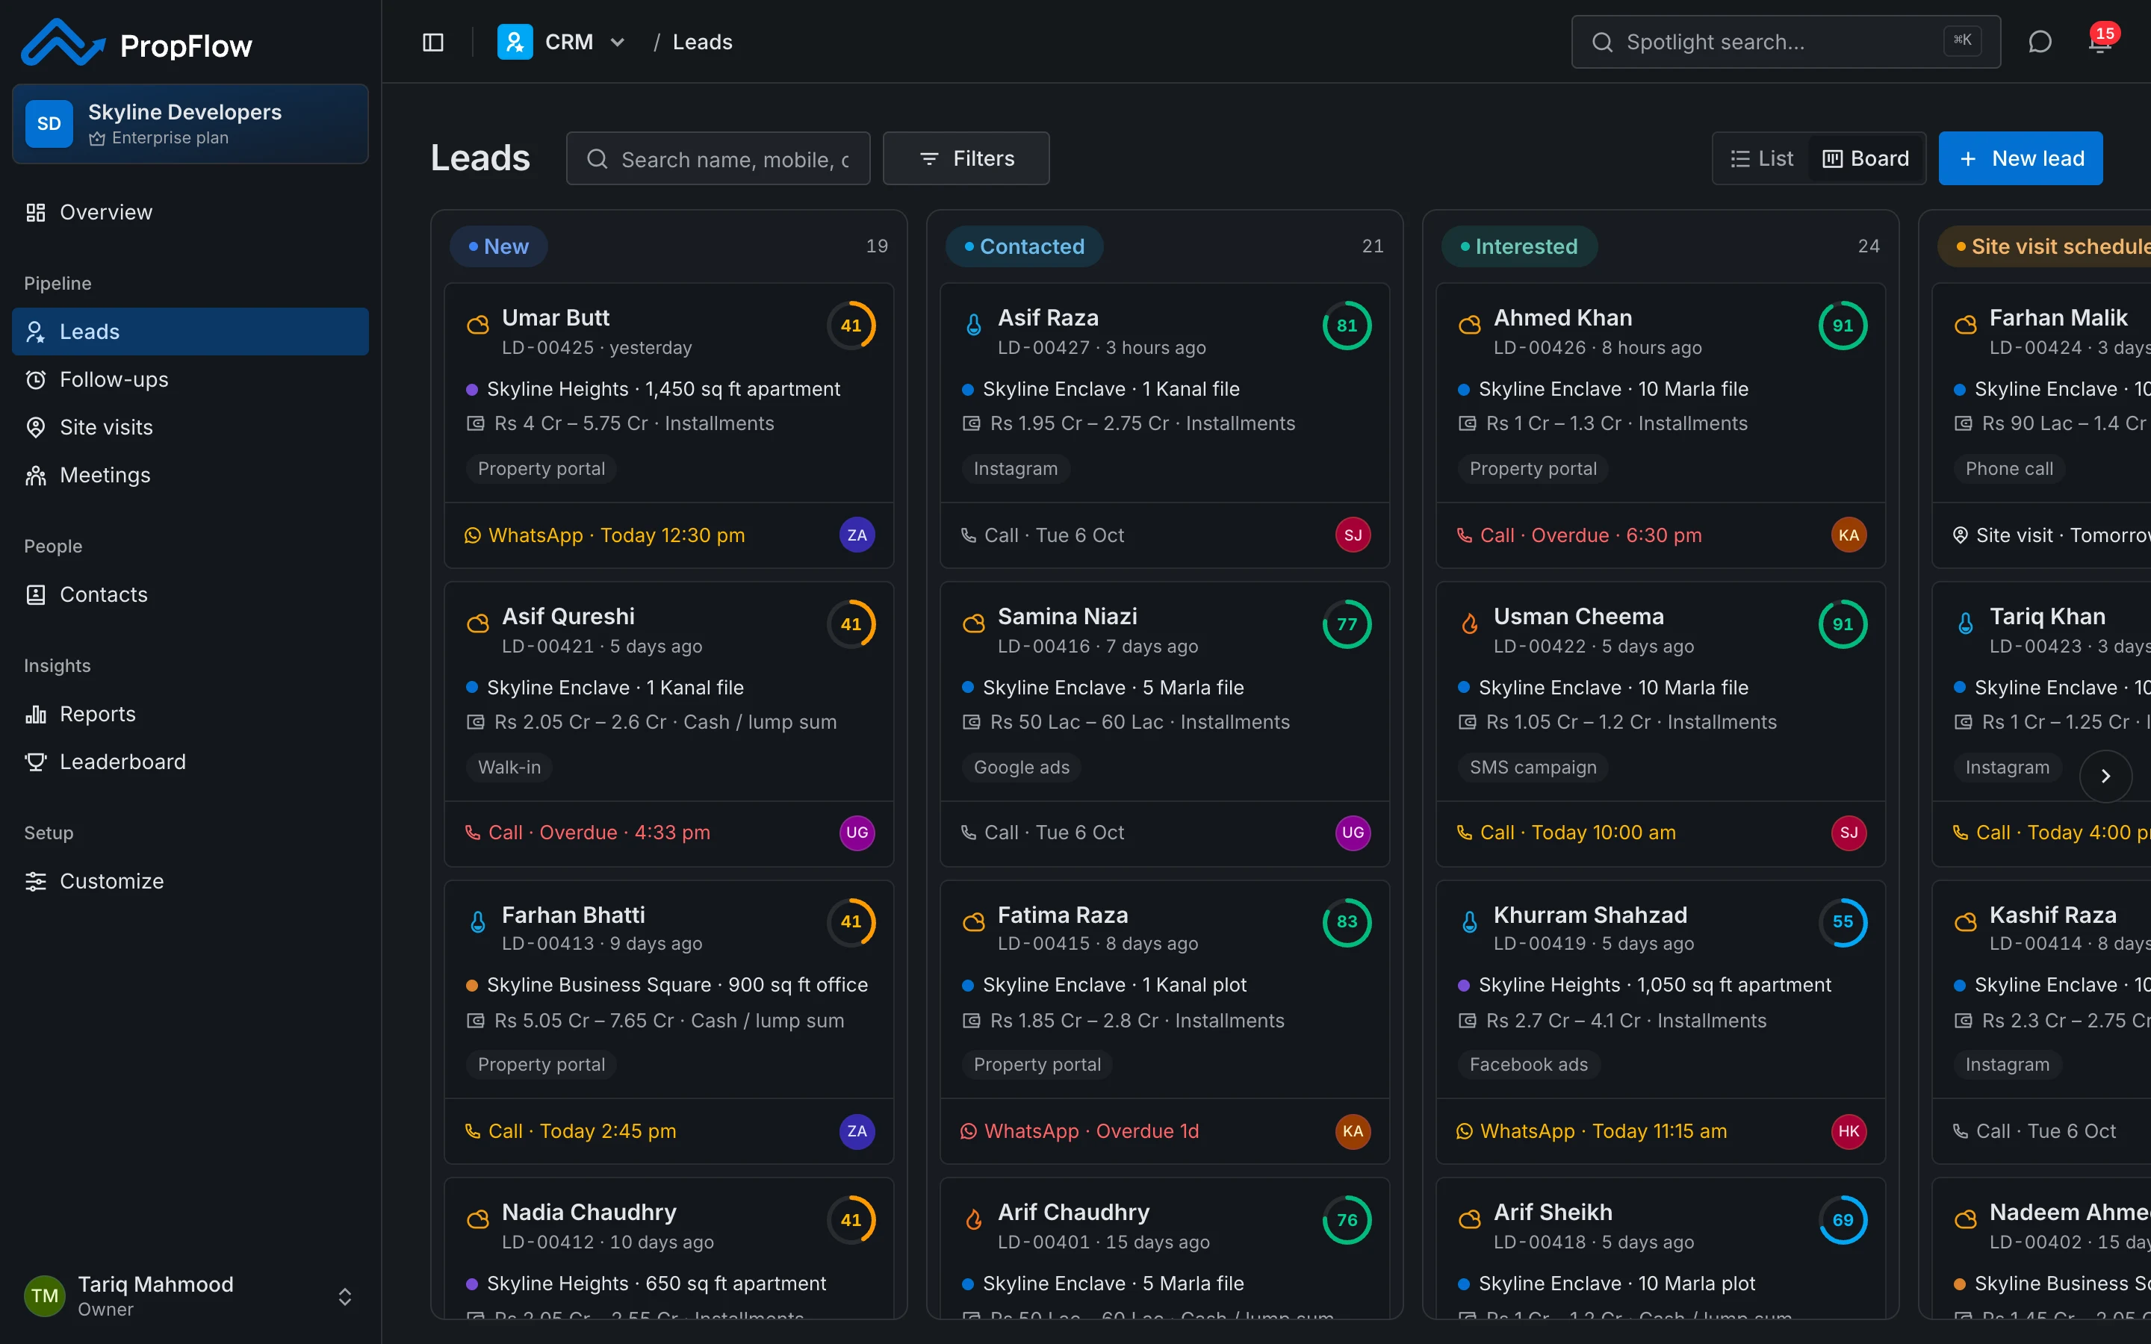Expand the CRM module dropdown
Viewport: 2151px width, 1344px height.
(618, 42)
